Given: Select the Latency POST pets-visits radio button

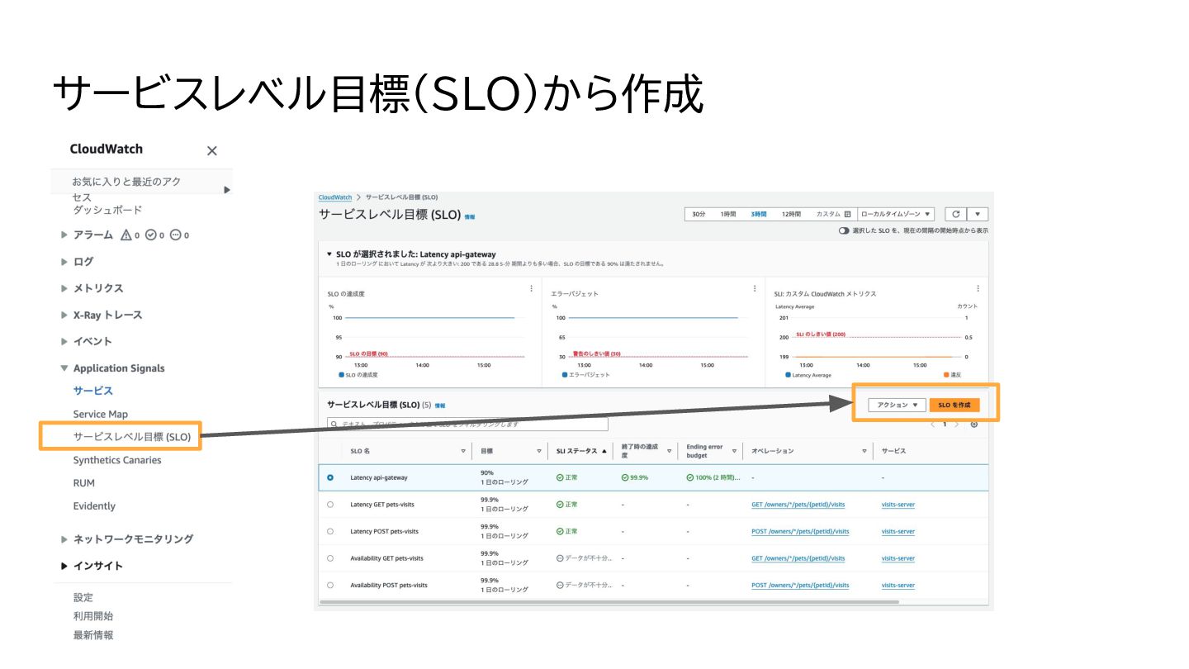Looking at the screenshot, I should point(330,531).
